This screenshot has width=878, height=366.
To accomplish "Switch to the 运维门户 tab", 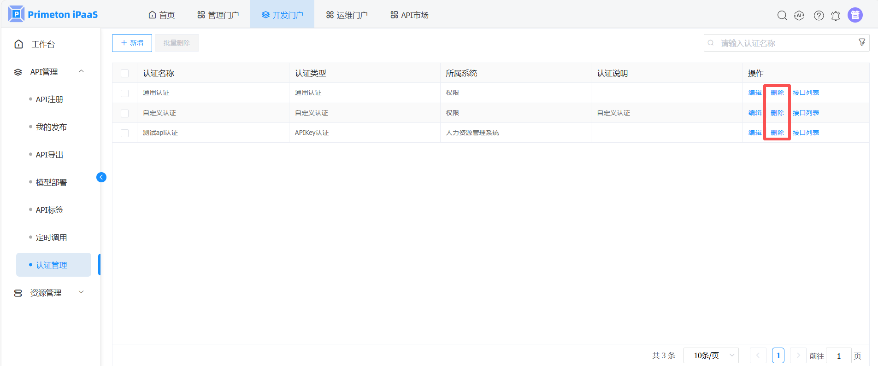I will [347, 15].
